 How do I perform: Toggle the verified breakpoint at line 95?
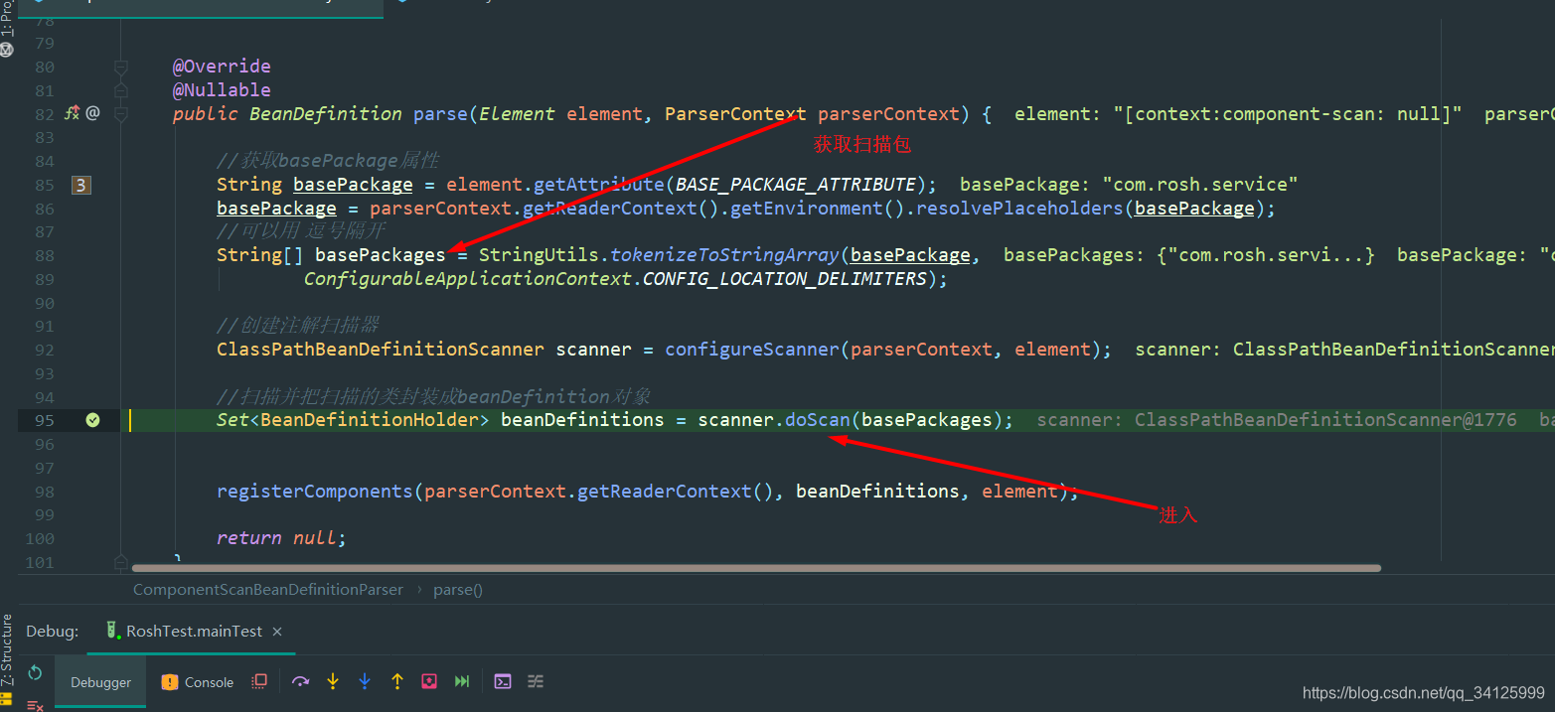[92, 420]
